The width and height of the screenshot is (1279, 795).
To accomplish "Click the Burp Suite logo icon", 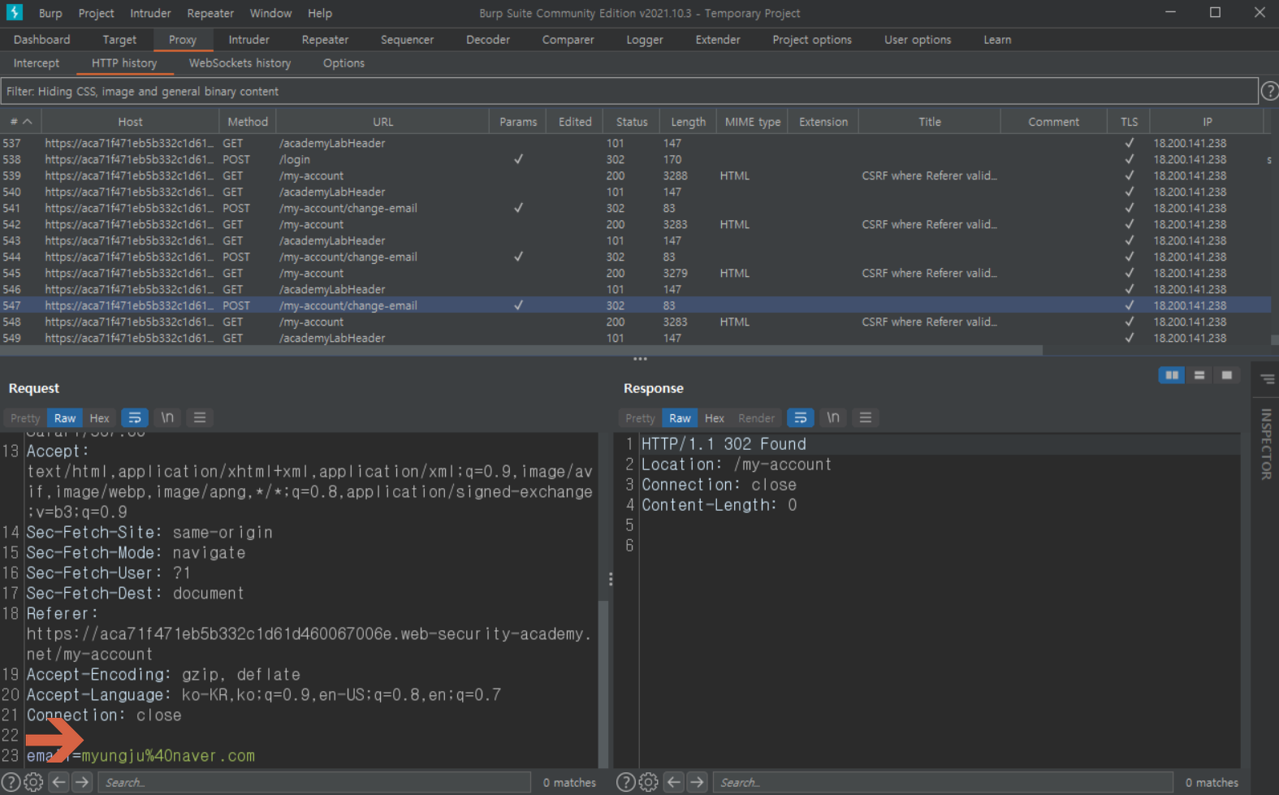I will click(15, 12).
